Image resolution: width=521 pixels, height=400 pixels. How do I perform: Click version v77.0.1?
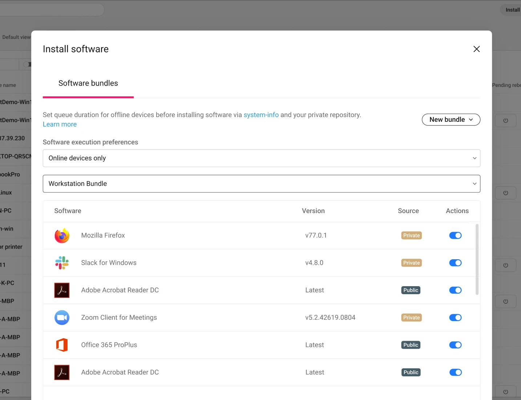tap(316, 236)
